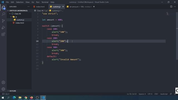Open the Manage gear icon
Screen dimensions: 178x100
(3, 89)
